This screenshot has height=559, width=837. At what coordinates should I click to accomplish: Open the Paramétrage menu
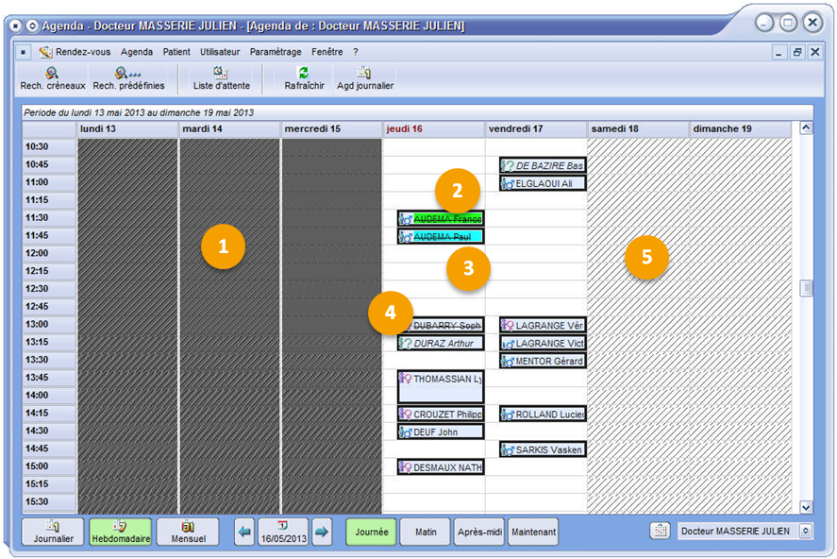point(276,52)
